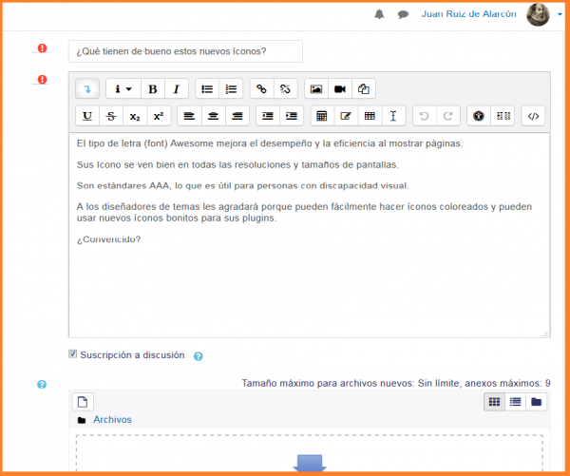Open the paragraph styles dropdown
This screenshot has height=476, width=570.
point(123,89)
